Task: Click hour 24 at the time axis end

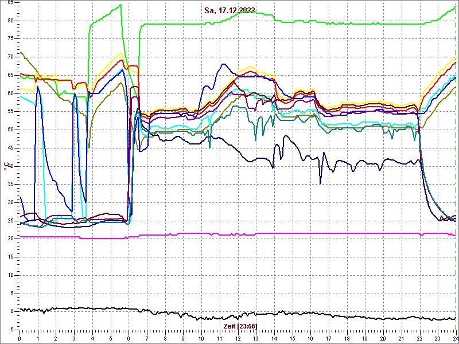Action: point(454,339)
